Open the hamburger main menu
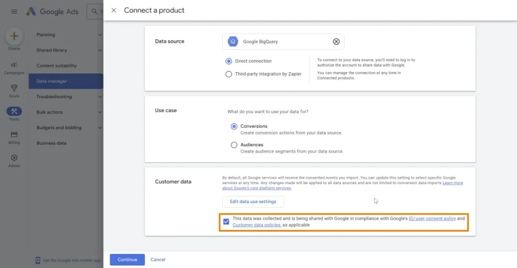The width and height of the screenshot is (517, 268). [x=14, y=12]
